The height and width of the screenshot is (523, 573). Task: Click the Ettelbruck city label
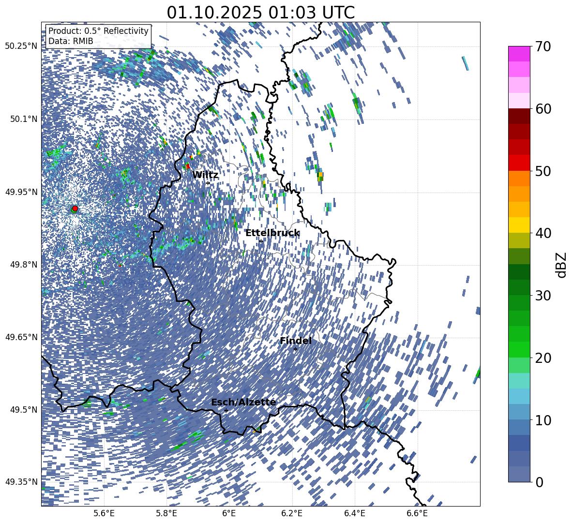272,233
